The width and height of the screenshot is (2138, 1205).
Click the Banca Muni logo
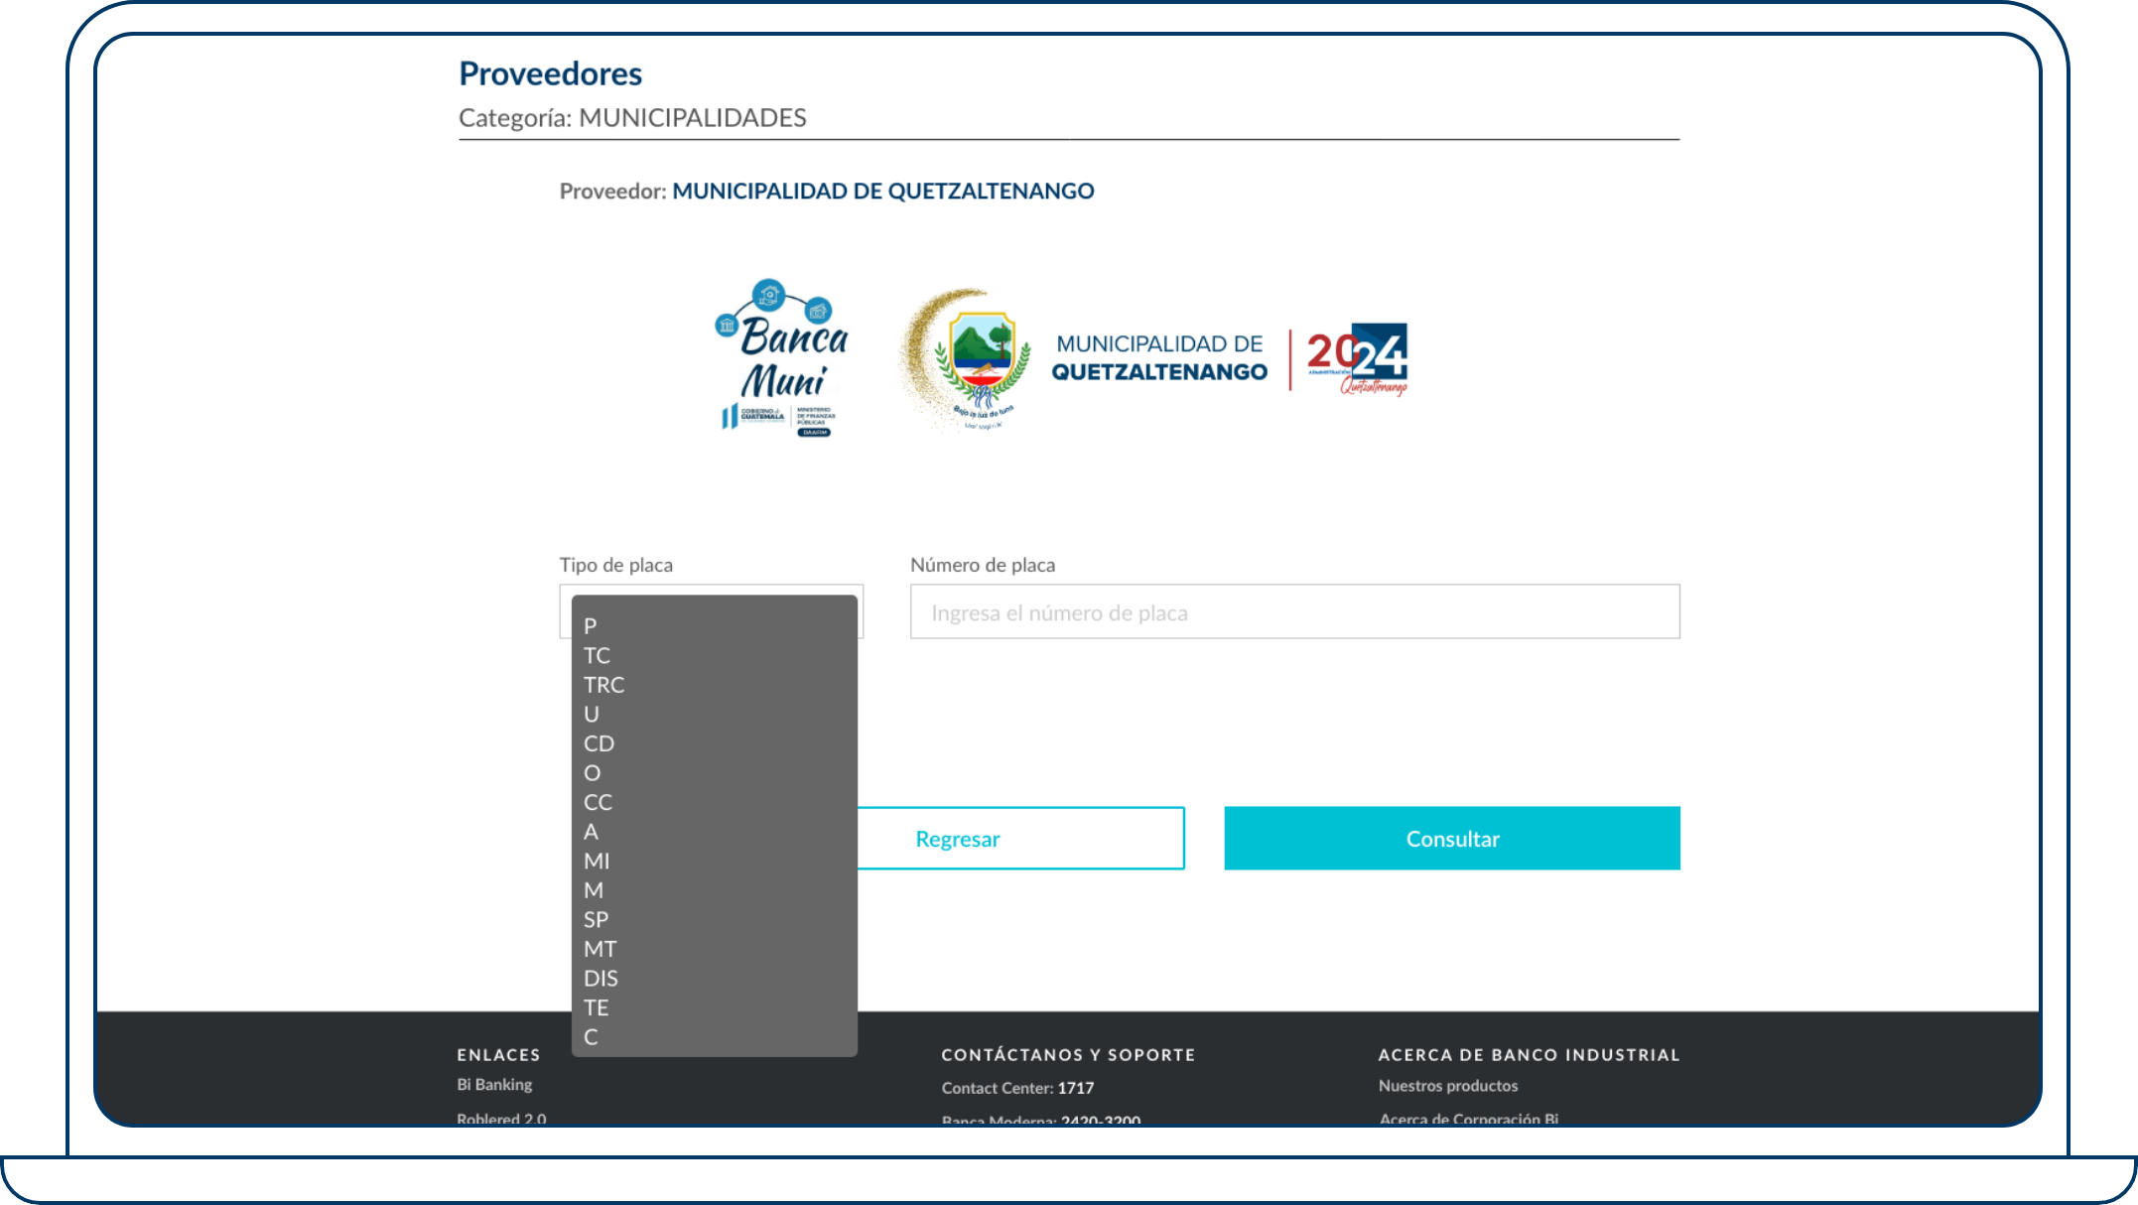point(783,358)
